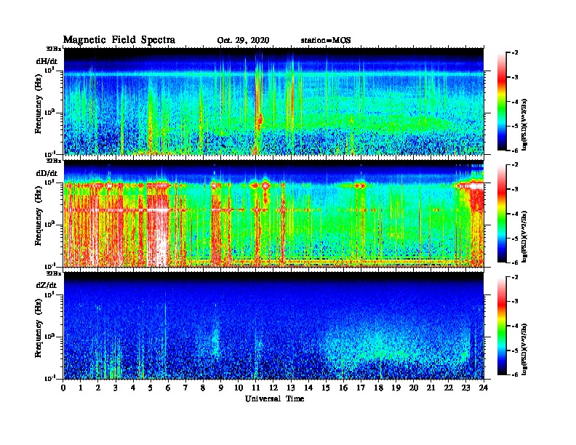This screenshot has height=445, width=576.
Task: Click hour 2 on the Universal Time axis
Action: pos(98,388)
